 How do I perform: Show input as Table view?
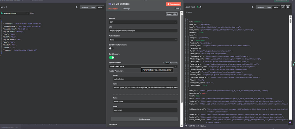[93, 7]
